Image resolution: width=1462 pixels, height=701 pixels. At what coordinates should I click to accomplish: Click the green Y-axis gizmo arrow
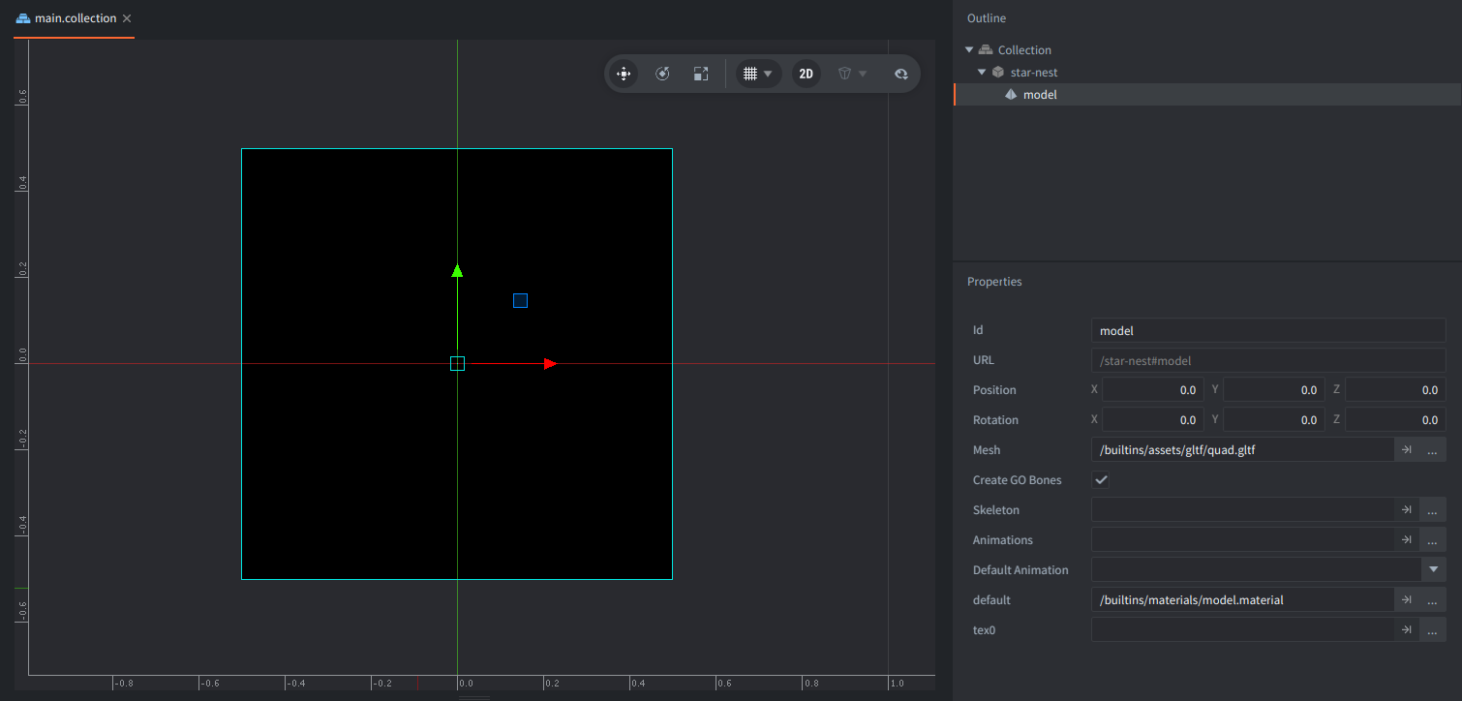pyautogui.click(x=457, y=270)
